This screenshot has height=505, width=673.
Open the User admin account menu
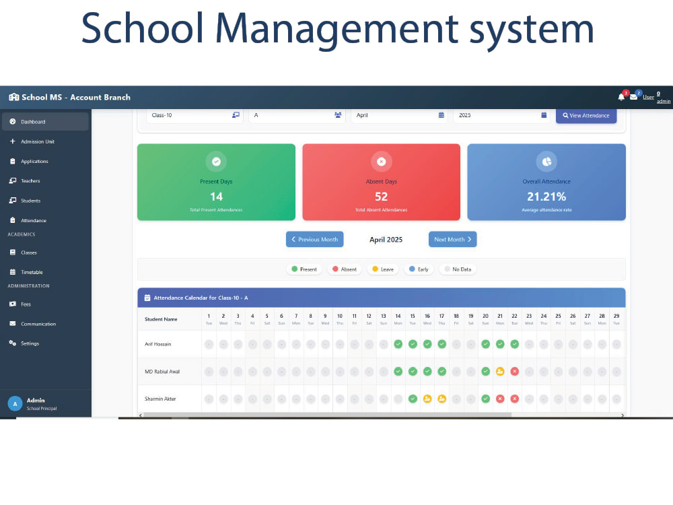(x=656, y=97)
